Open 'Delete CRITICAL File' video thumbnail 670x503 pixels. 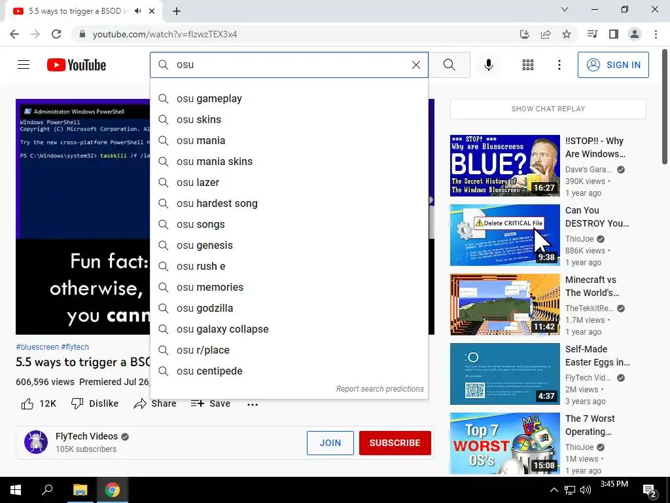coord(504,235)
